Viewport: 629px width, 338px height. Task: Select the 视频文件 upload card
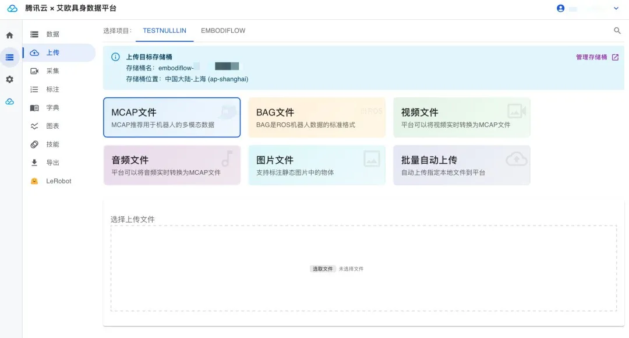point(462,117)
